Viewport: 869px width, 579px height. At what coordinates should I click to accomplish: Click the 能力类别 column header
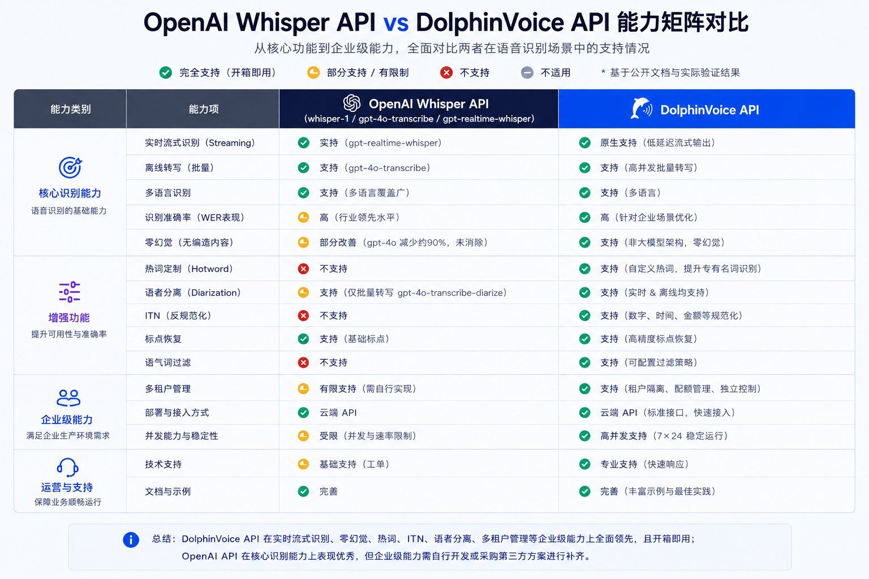70,109
